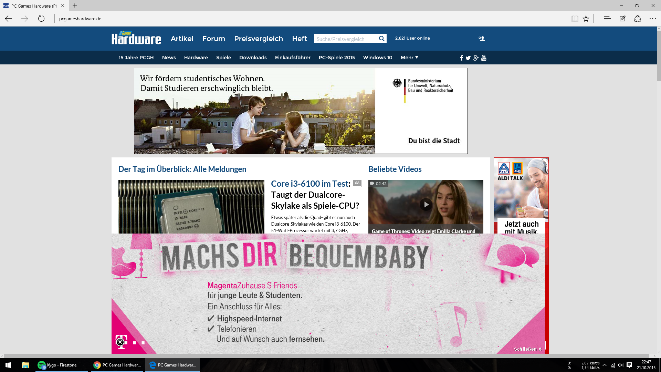Play the Game of Thrones video
This screenshot has width=661, height=372.
(426, 205)
